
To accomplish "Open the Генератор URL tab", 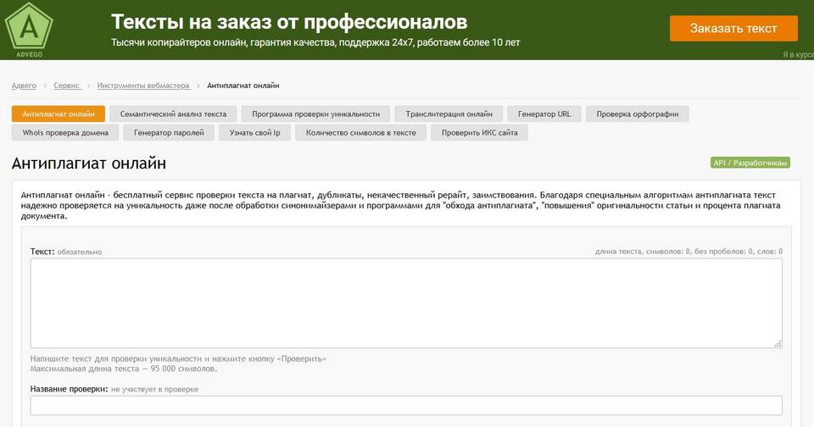I will 544,114.
